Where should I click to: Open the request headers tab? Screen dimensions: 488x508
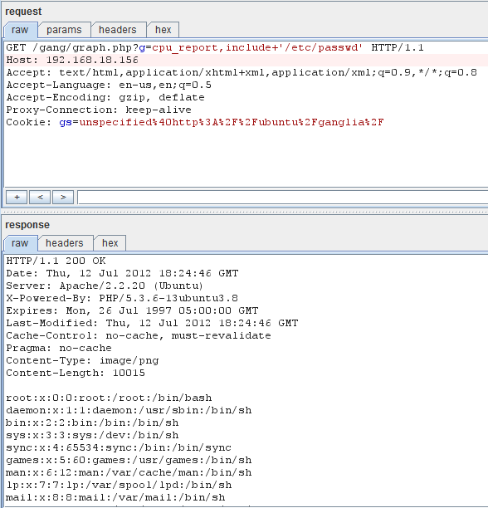pyautogui.click(x=118, y=30)
